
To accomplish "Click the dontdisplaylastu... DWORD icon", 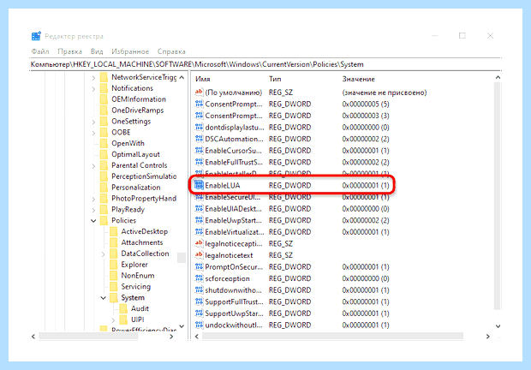I will (x=199, y=127).
